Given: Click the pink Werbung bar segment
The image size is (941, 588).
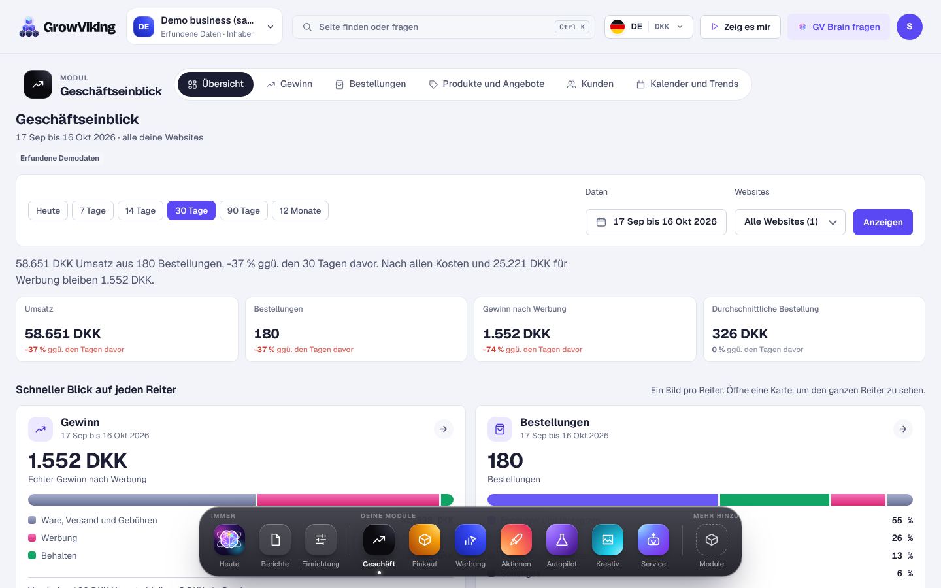Looking at the screenshot, I should [x=348, y=500].
